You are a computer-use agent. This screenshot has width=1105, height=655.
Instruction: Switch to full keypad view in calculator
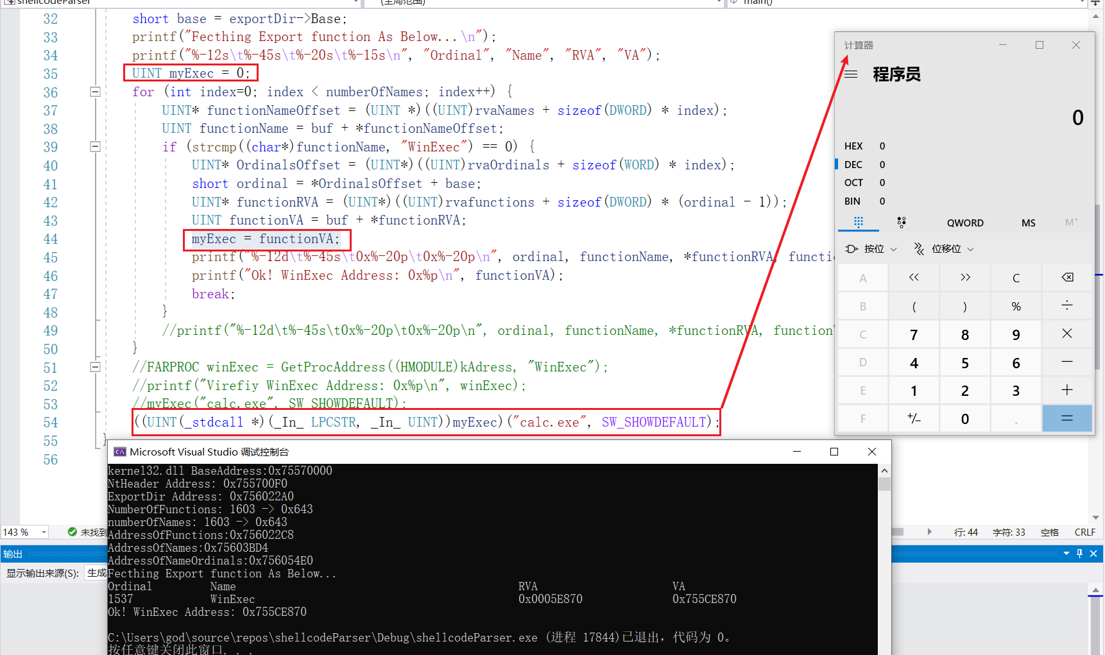[859, 222]
